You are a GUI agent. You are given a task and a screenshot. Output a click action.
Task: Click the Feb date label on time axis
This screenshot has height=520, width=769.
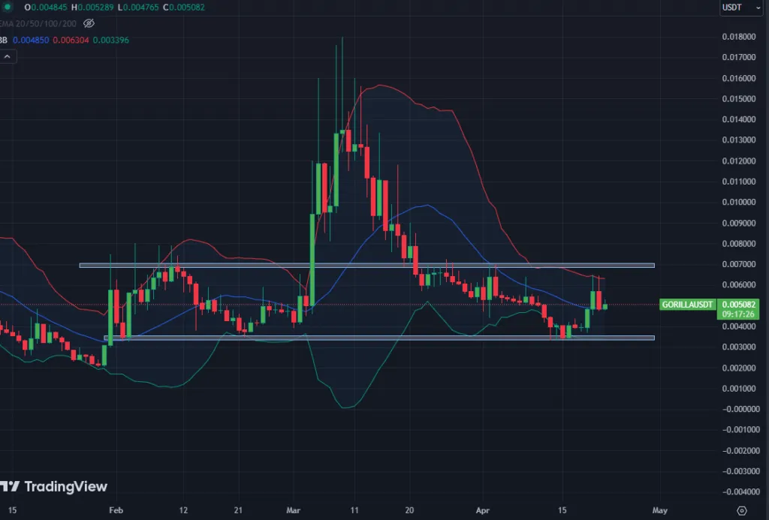click(116, 510)
